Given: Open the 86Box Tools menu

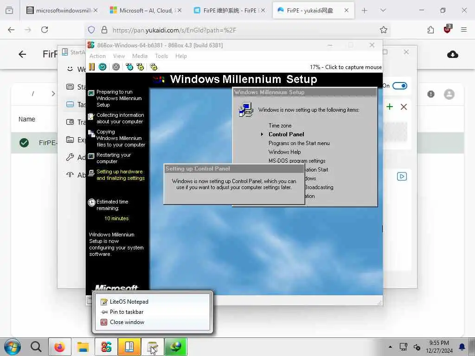Looking at the screenshot, I should coord(161,56).
